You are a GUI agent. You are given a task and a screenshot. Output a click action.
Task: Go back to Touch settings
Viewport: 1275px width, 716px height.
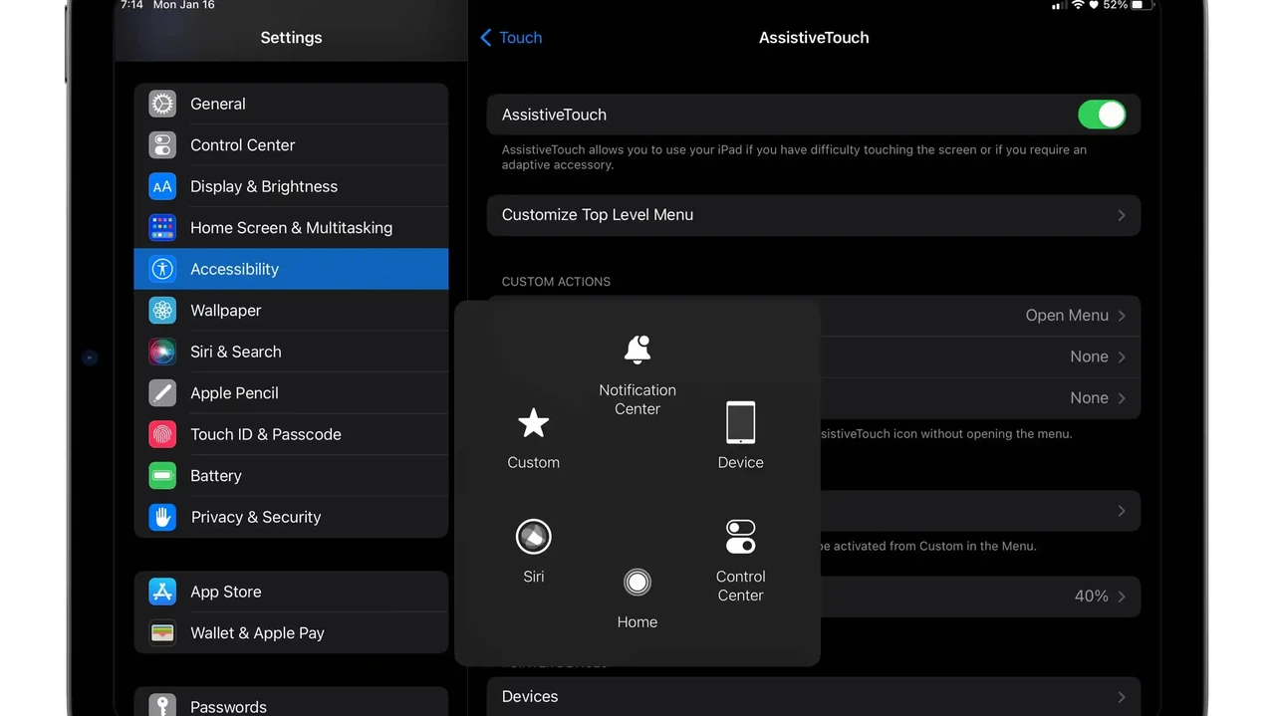click(x=511, y=38)
